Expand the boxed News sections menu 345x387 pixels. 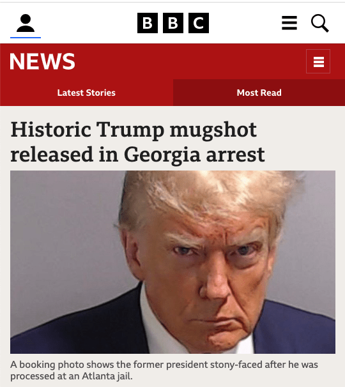tap(318, 61)
